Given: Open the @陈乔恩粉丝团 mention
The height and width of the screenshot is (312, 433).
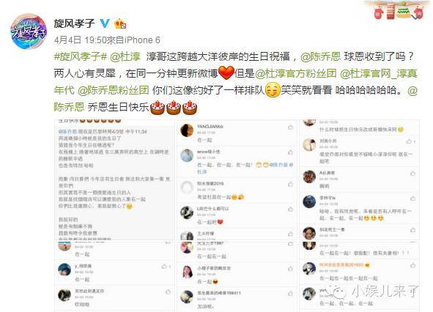Looking at the screenshot, I should 114,90.
